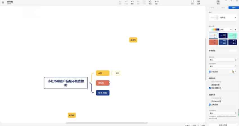Open the CJK font dropdown

click(x=223, y=113)
